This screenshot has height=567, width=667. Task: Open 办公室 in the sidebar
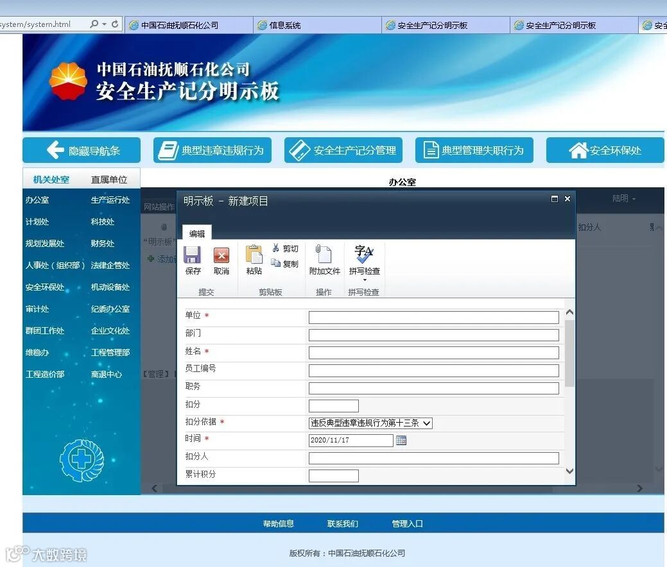point(37,199)
